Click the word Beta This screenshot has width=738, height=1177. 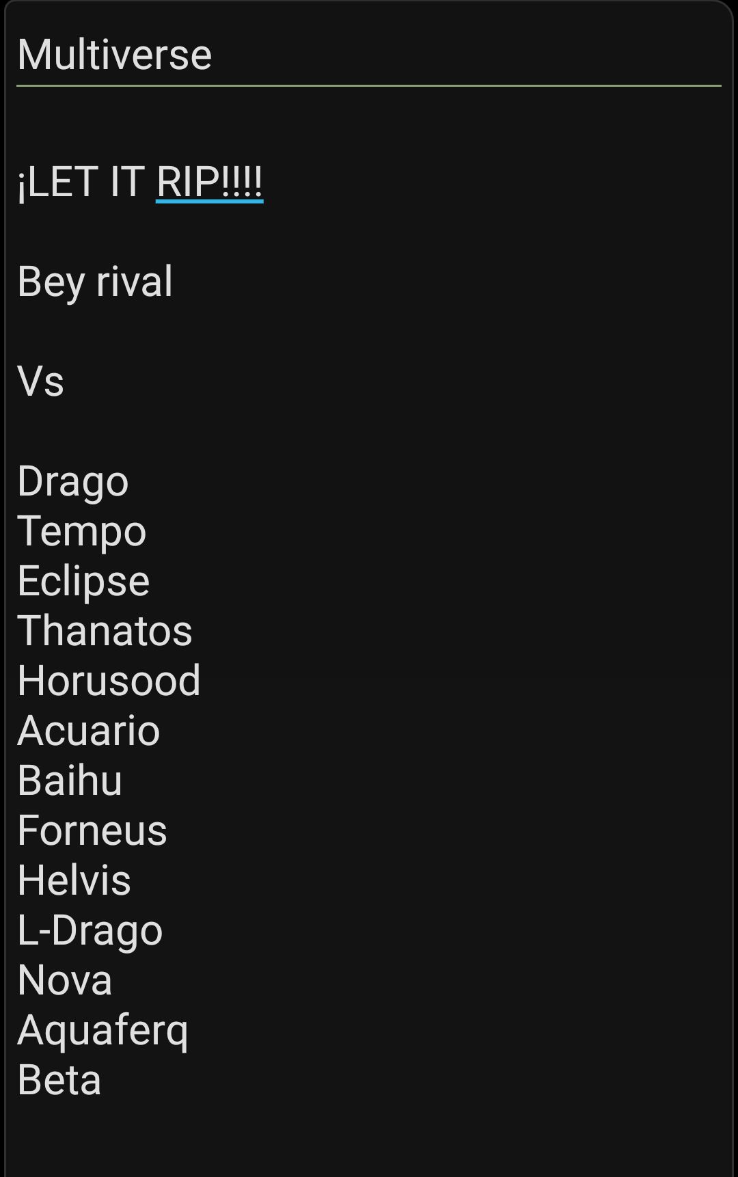point(59,1080)
